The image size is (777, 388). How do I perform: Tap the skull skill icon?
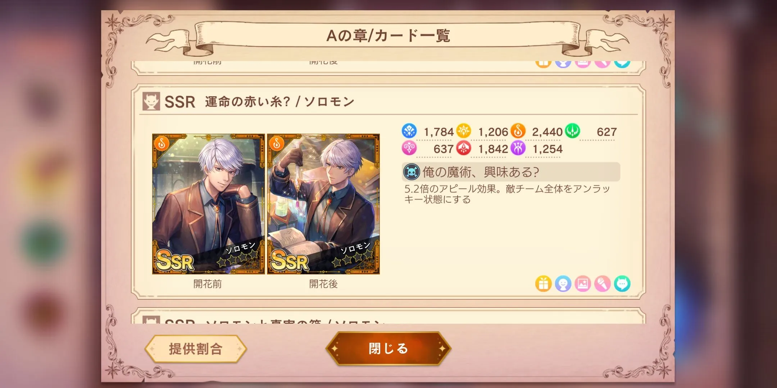pos(412,172)
